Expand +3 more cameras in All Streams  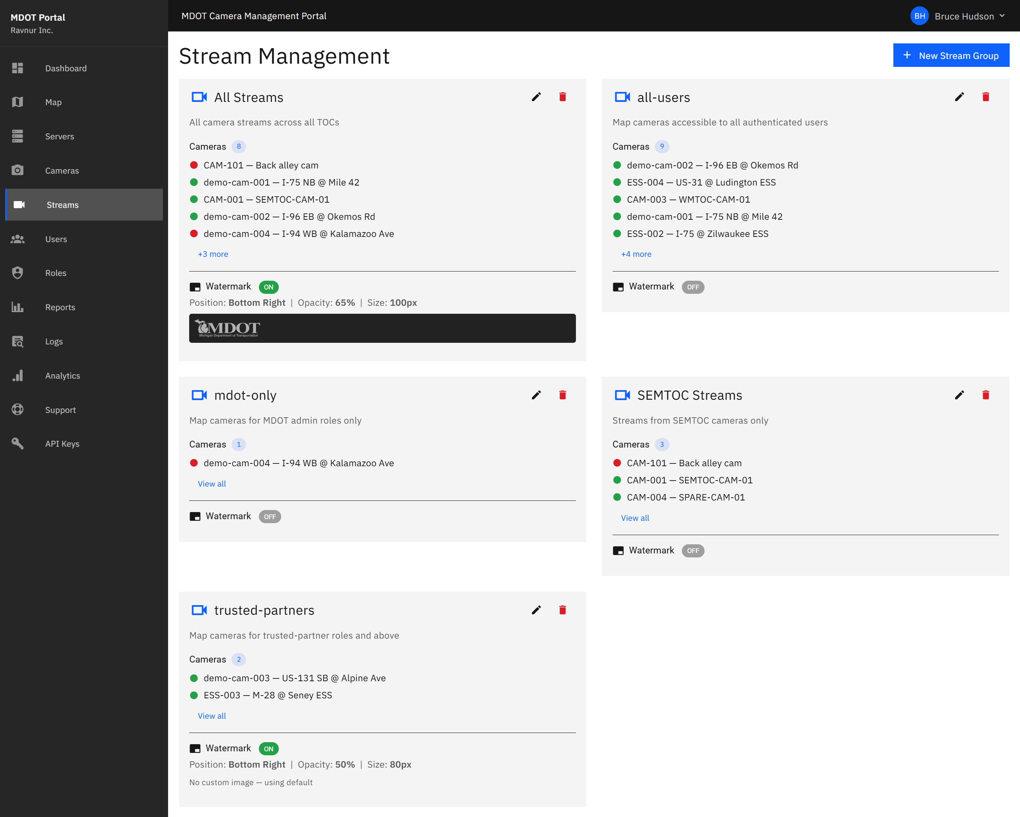pyautogui.click(x=212, y=254)
